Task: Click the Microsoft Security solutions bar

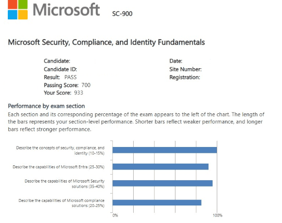Action: pos(162,183)
